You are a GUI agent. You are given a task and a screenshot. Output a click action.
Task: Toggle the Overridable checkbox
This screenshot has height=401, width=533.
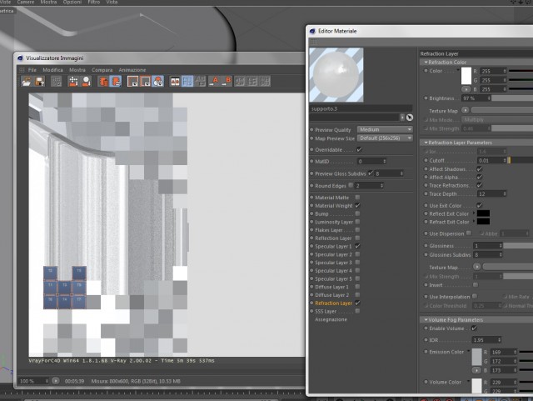tap(359, 149)
